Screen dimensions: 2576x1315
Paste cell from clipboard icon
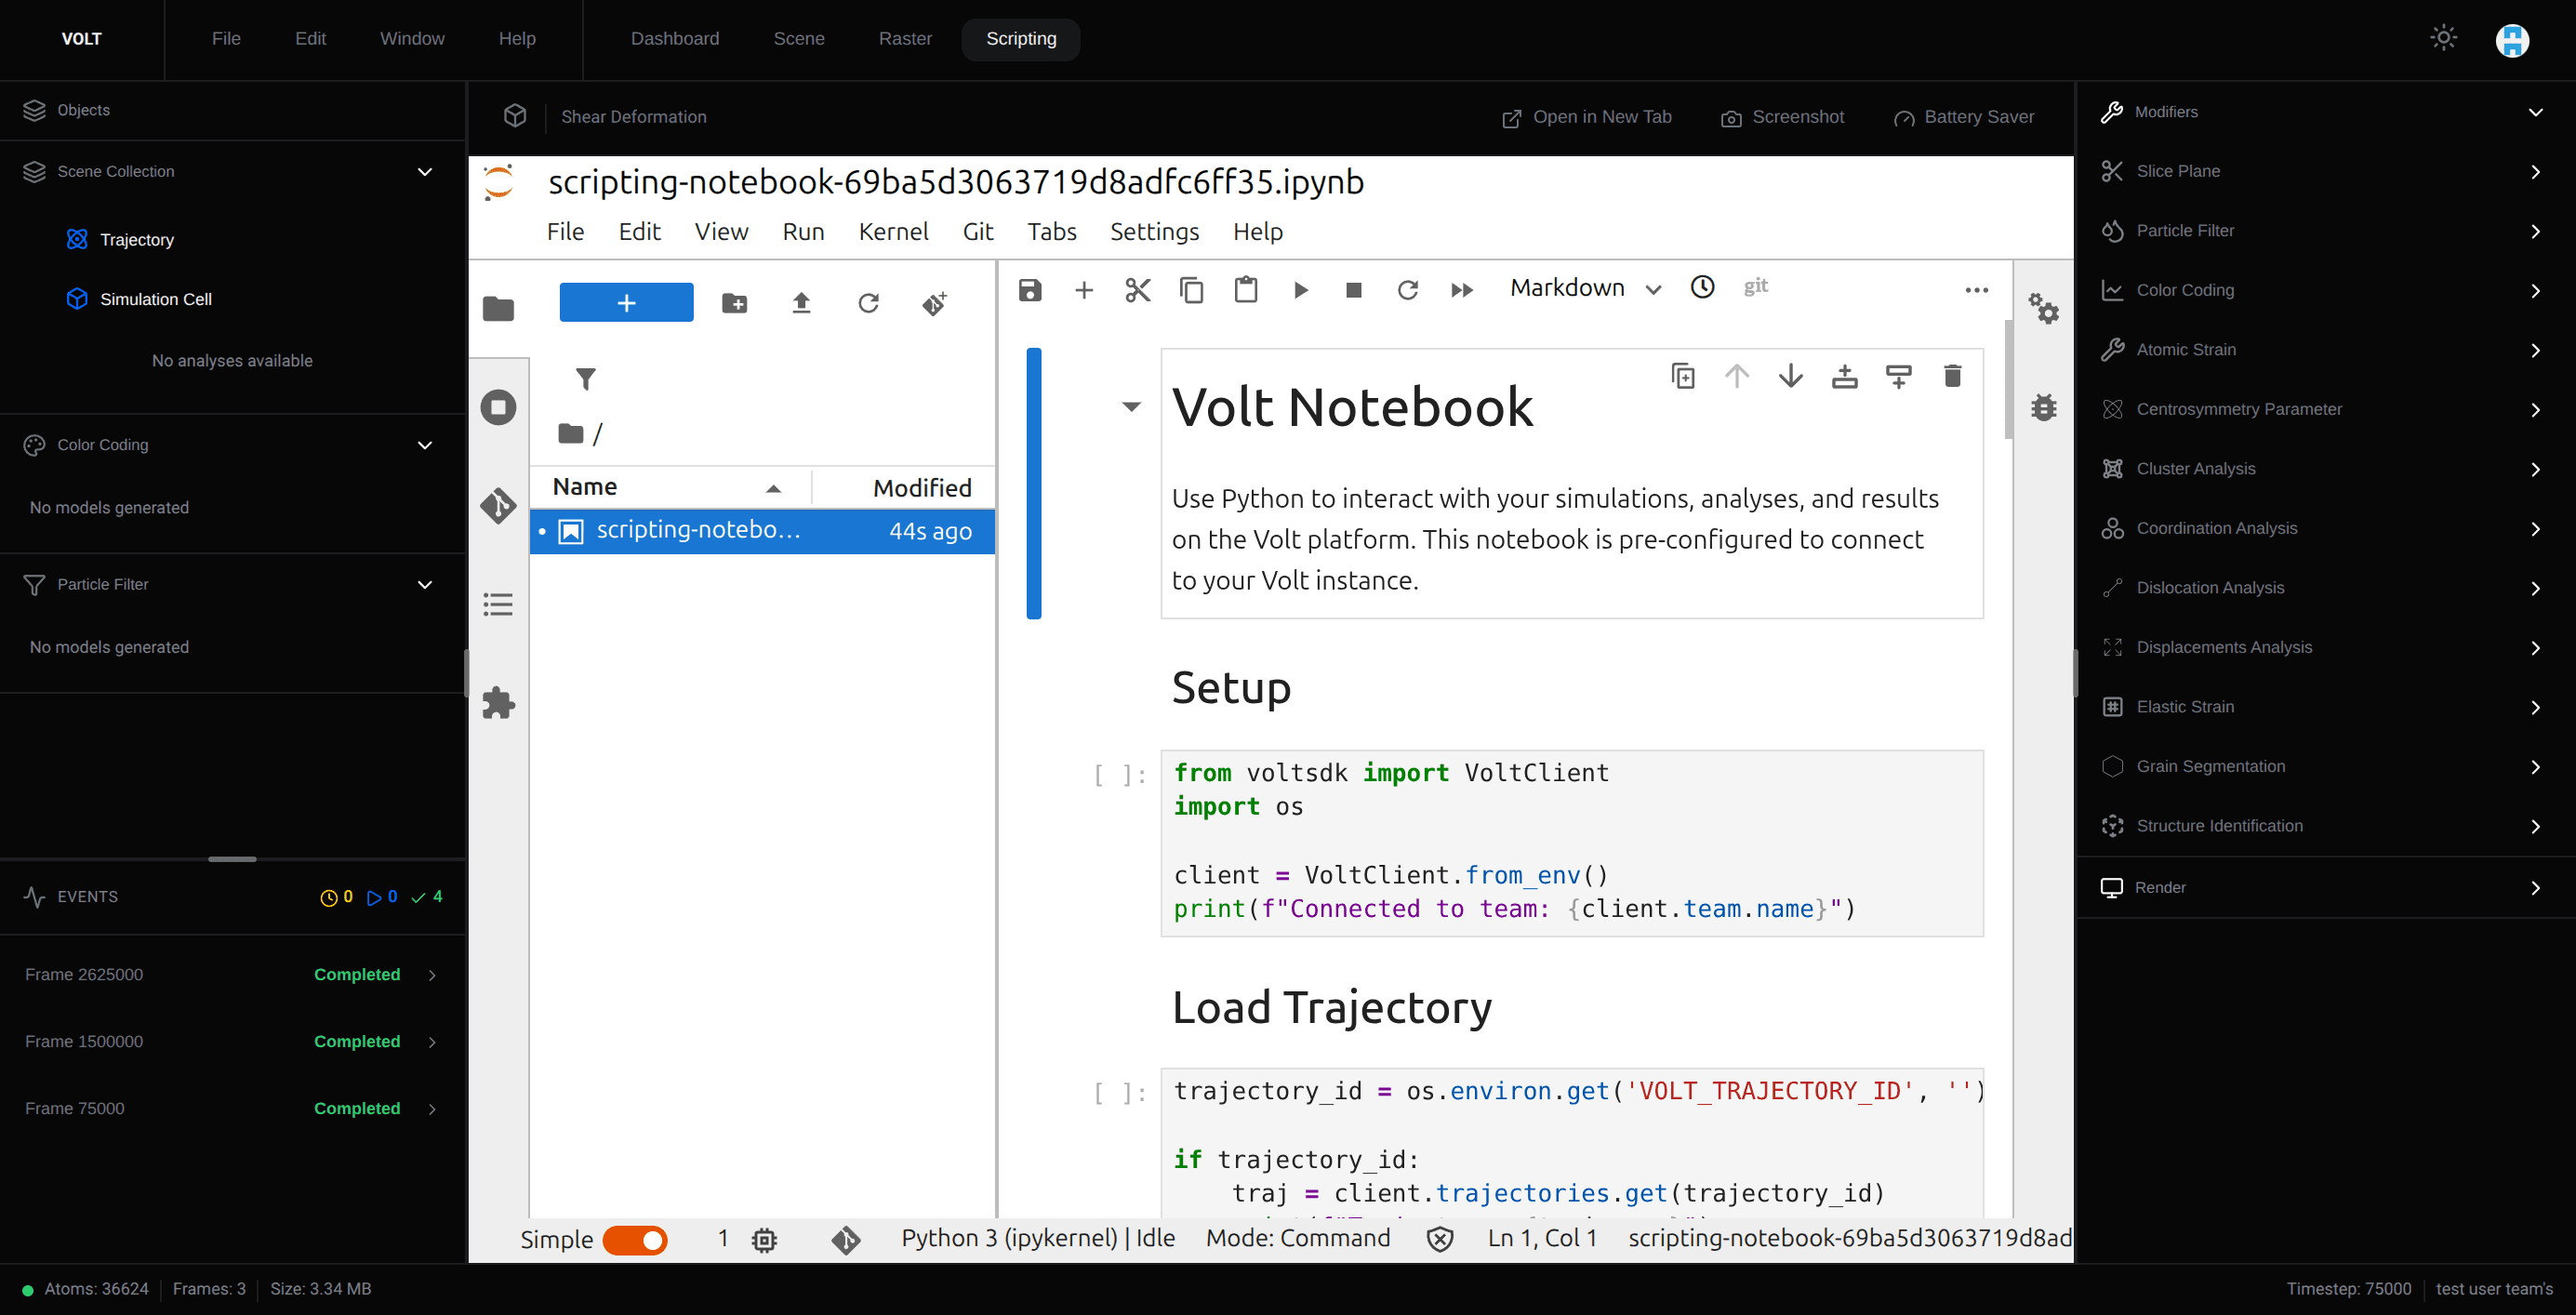(x=1246, y=290)
